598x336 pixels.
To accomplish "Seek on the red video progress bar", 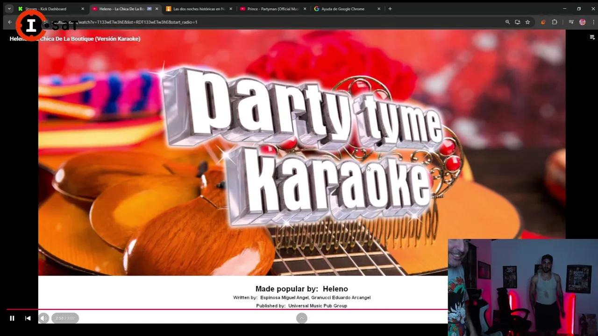I will tap(227, 309).
